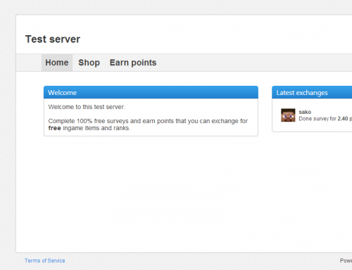Click the bold word 'free'

pos(54,128)
